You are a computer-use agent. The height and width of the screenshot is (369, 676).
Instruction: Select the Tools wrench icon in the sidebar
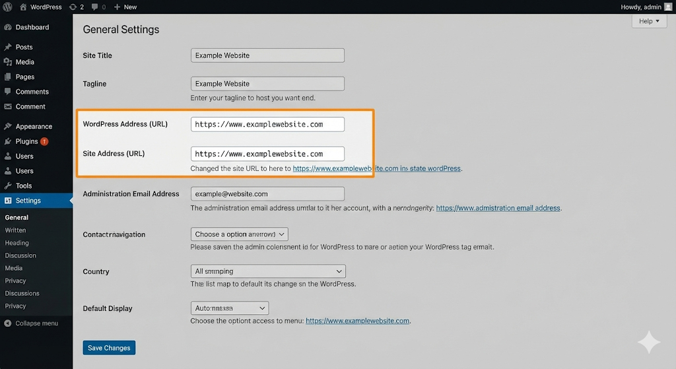(8, 185)
